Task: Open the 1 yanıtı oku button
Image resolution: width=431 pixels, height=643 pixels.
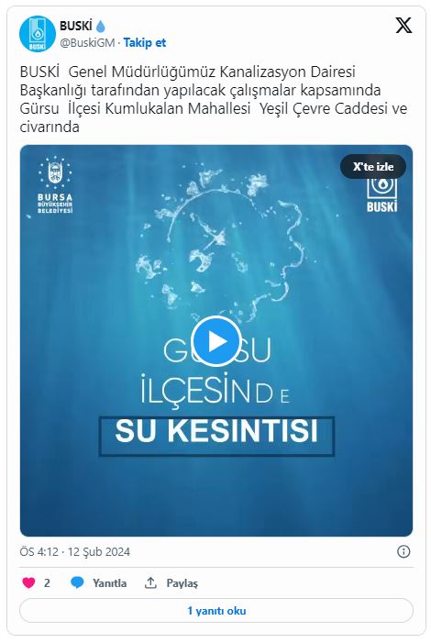Action: pyautogui.click(x=216, y=611)
